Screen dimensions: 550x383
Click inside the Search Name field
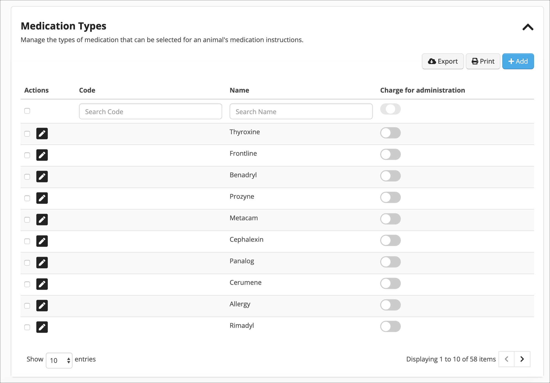pos(301,111)
